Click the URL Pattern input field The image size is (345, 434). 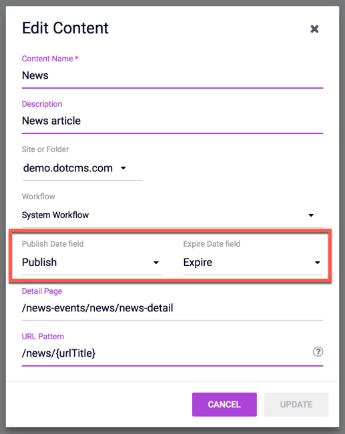(166, 353)
